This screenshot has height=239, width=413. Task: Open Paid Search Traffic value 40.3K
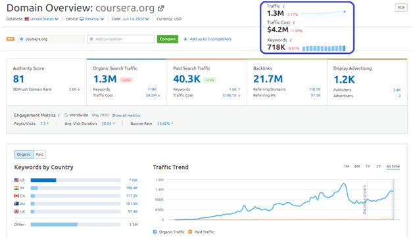pyautogui.click(x=187, y=79)
